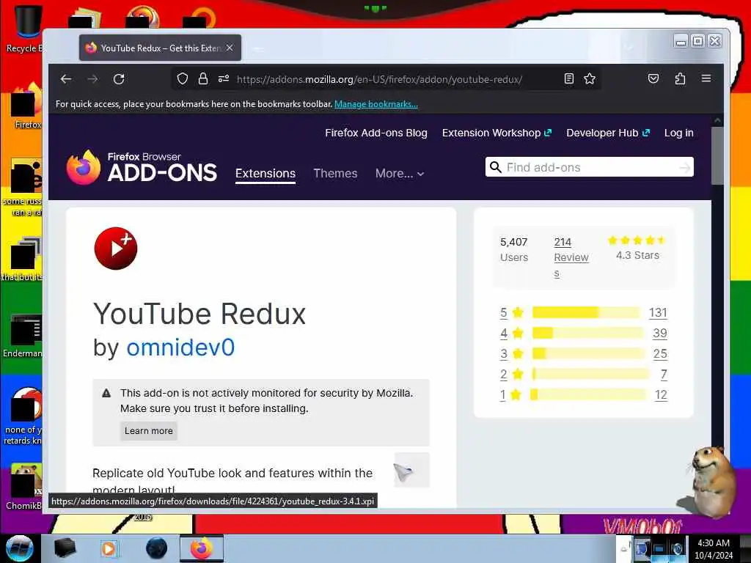Click the 5,407 Users text
Viewport: 751px width, 563px height.
514,249
